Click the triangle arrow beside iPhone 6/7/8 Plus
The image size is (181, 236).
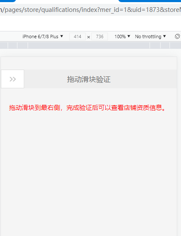pyautogui.click(x=62, y=36)
